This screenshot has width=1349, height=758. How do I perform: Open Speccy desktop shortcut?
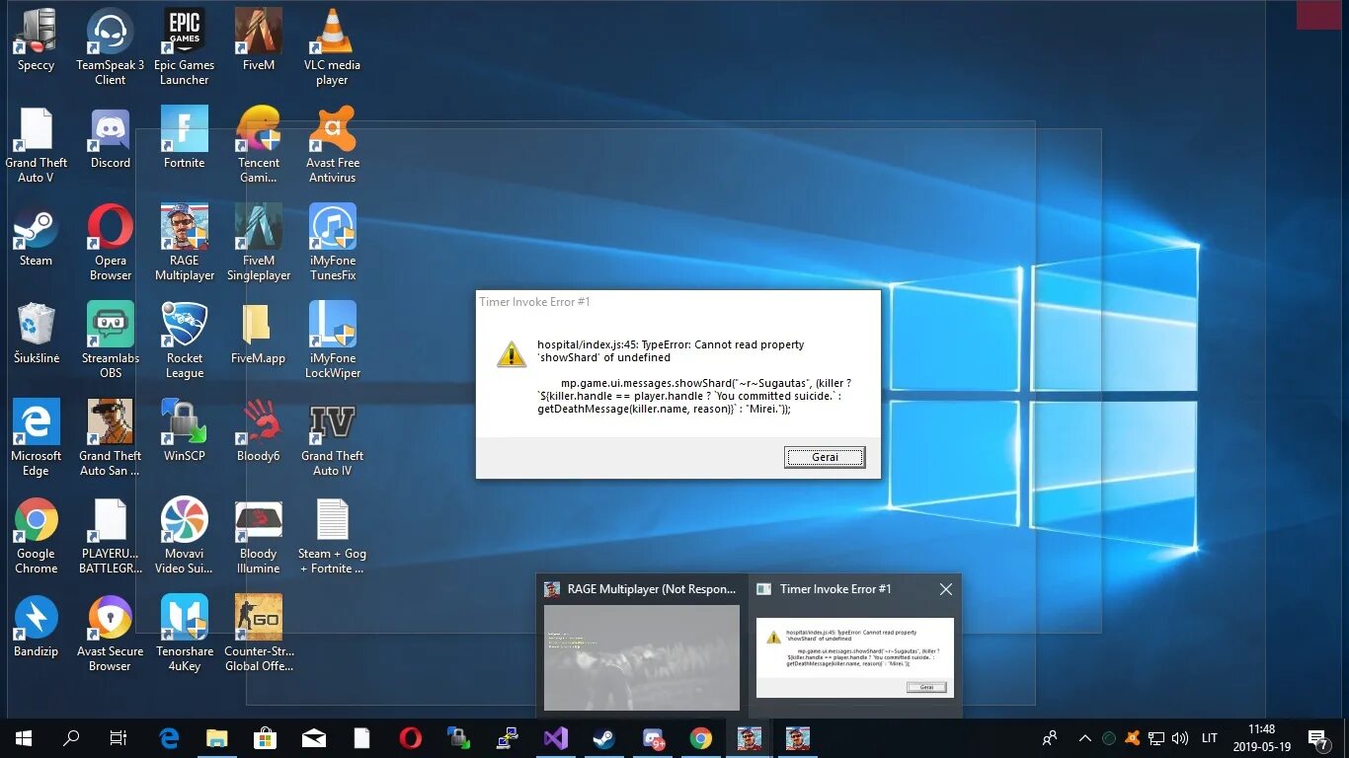[x=36, y=40]
